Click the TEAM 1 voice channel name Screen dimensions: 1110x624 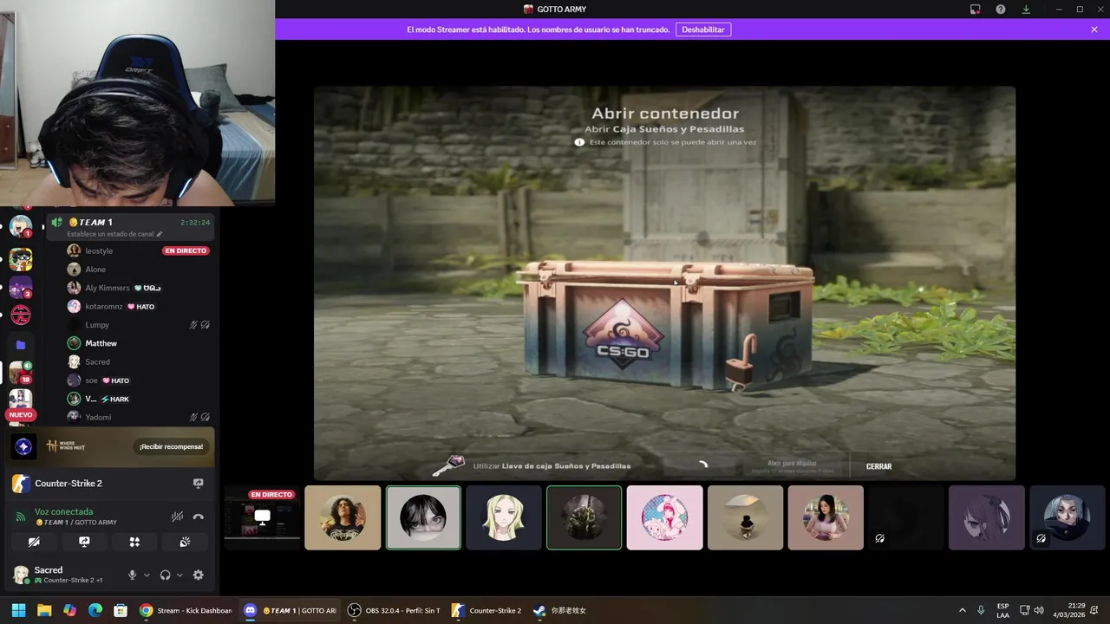point(91,223)
